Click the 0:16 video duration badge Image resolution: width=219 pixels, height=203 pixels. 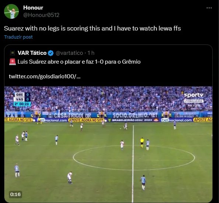point(15,195)
